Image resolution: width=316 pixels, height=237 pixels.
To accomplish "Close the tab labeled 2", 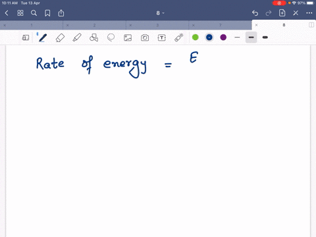I will tap(67, 25).
